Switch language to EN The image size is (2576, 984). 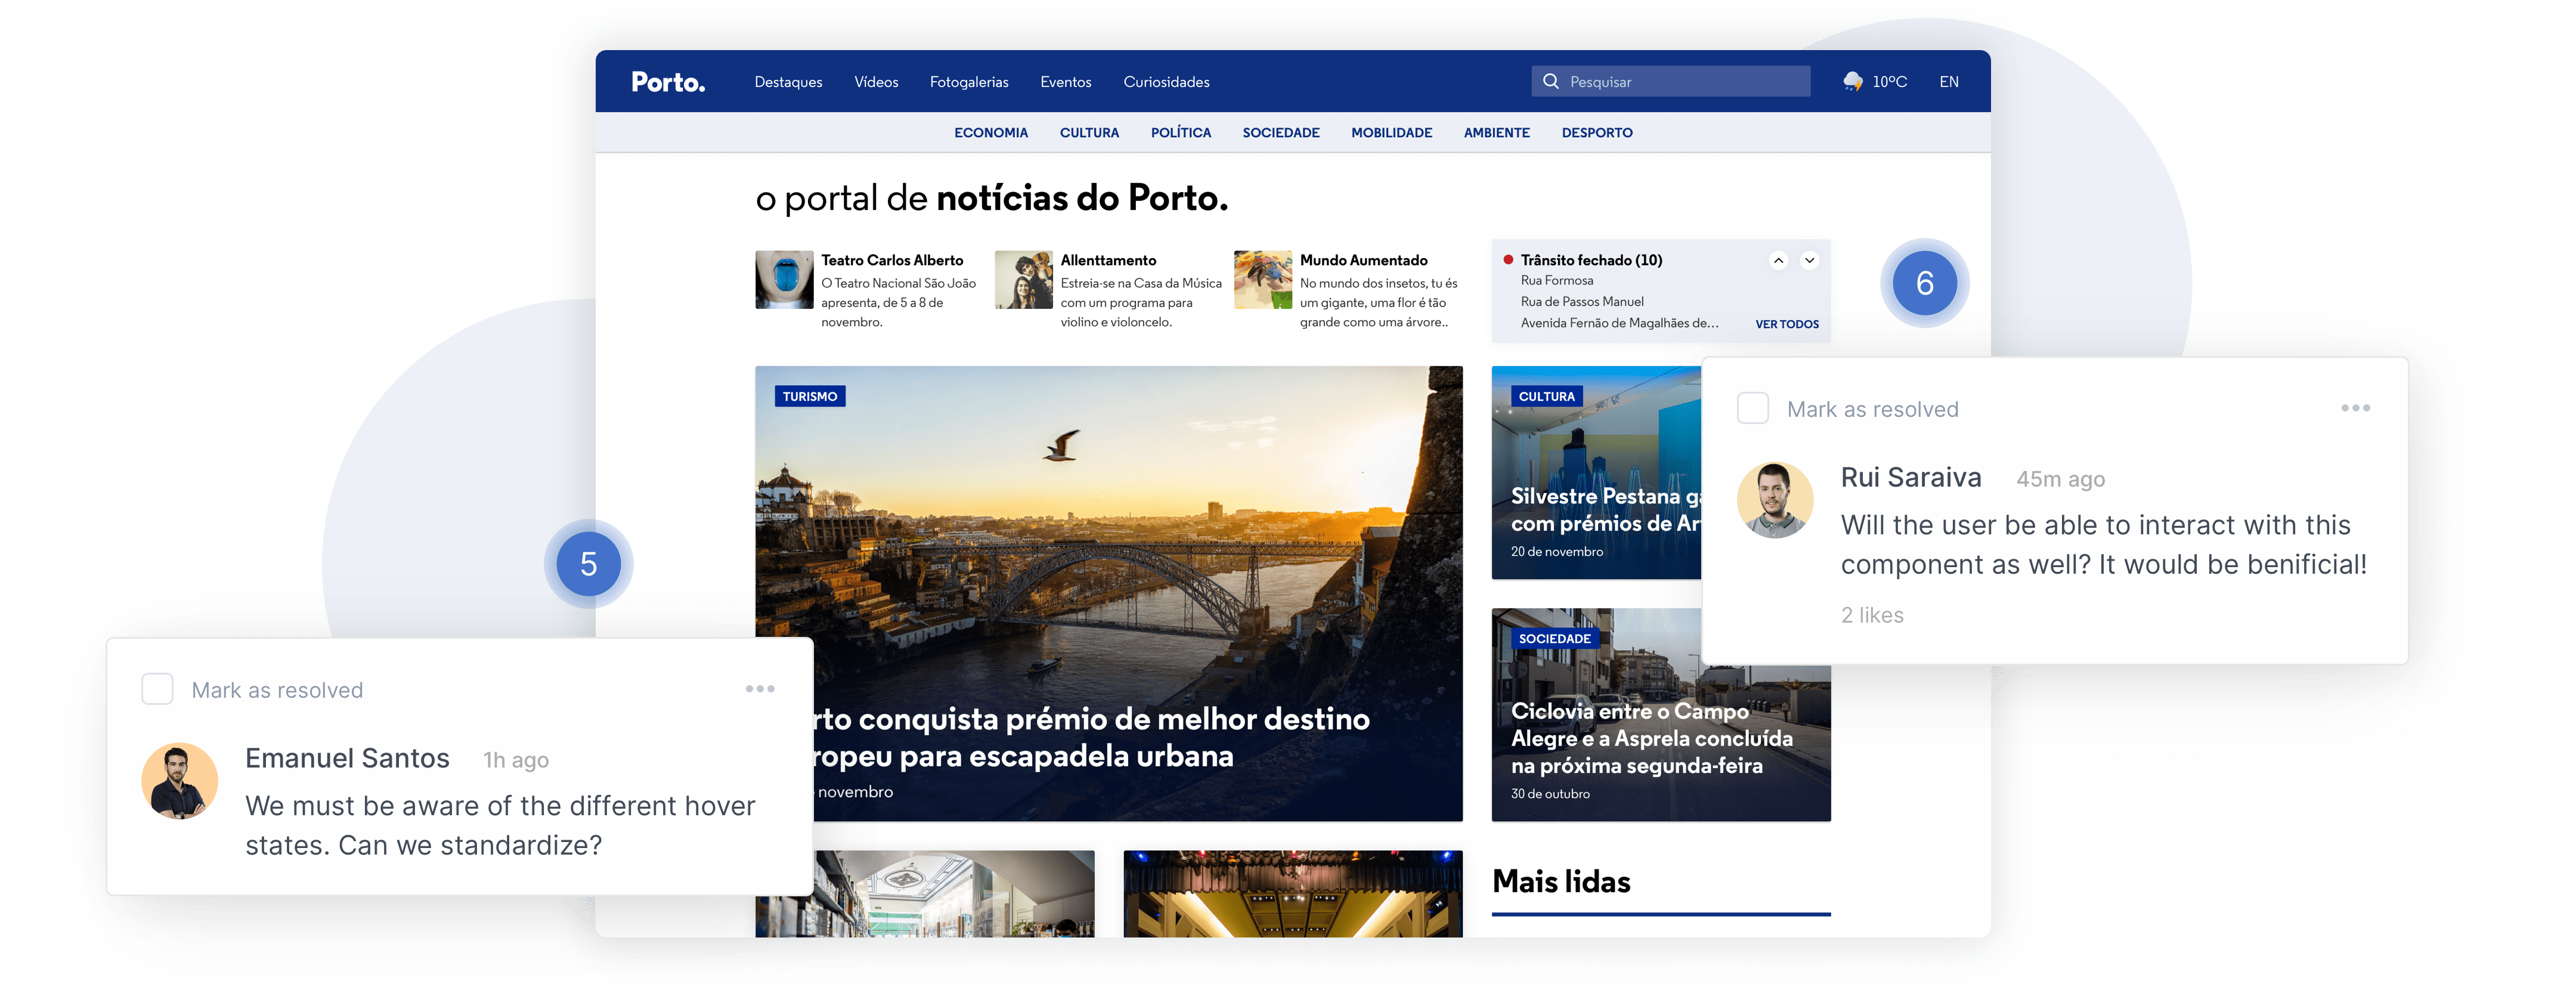click(x=1948, y=82)
